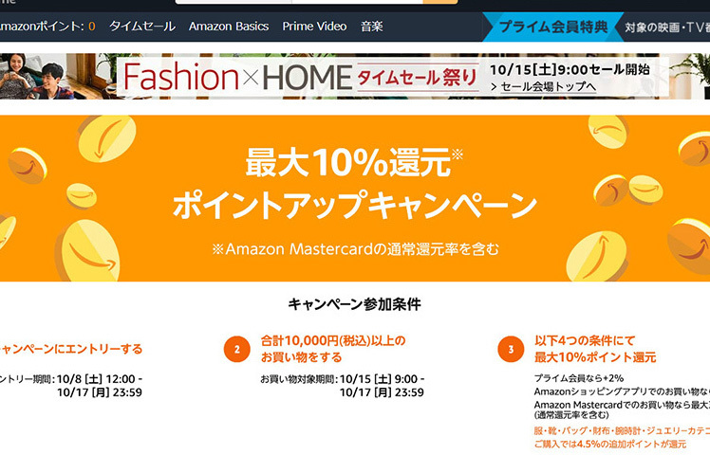The height and width of the screenshot is (473, 710).
Task: Click the 服・靴・バッグ category bonus text
Action: [622, 437]
